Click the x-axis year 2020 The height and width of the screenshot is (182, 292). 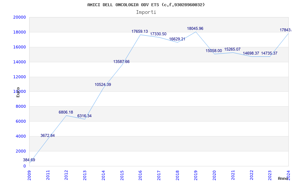(214, 175)
